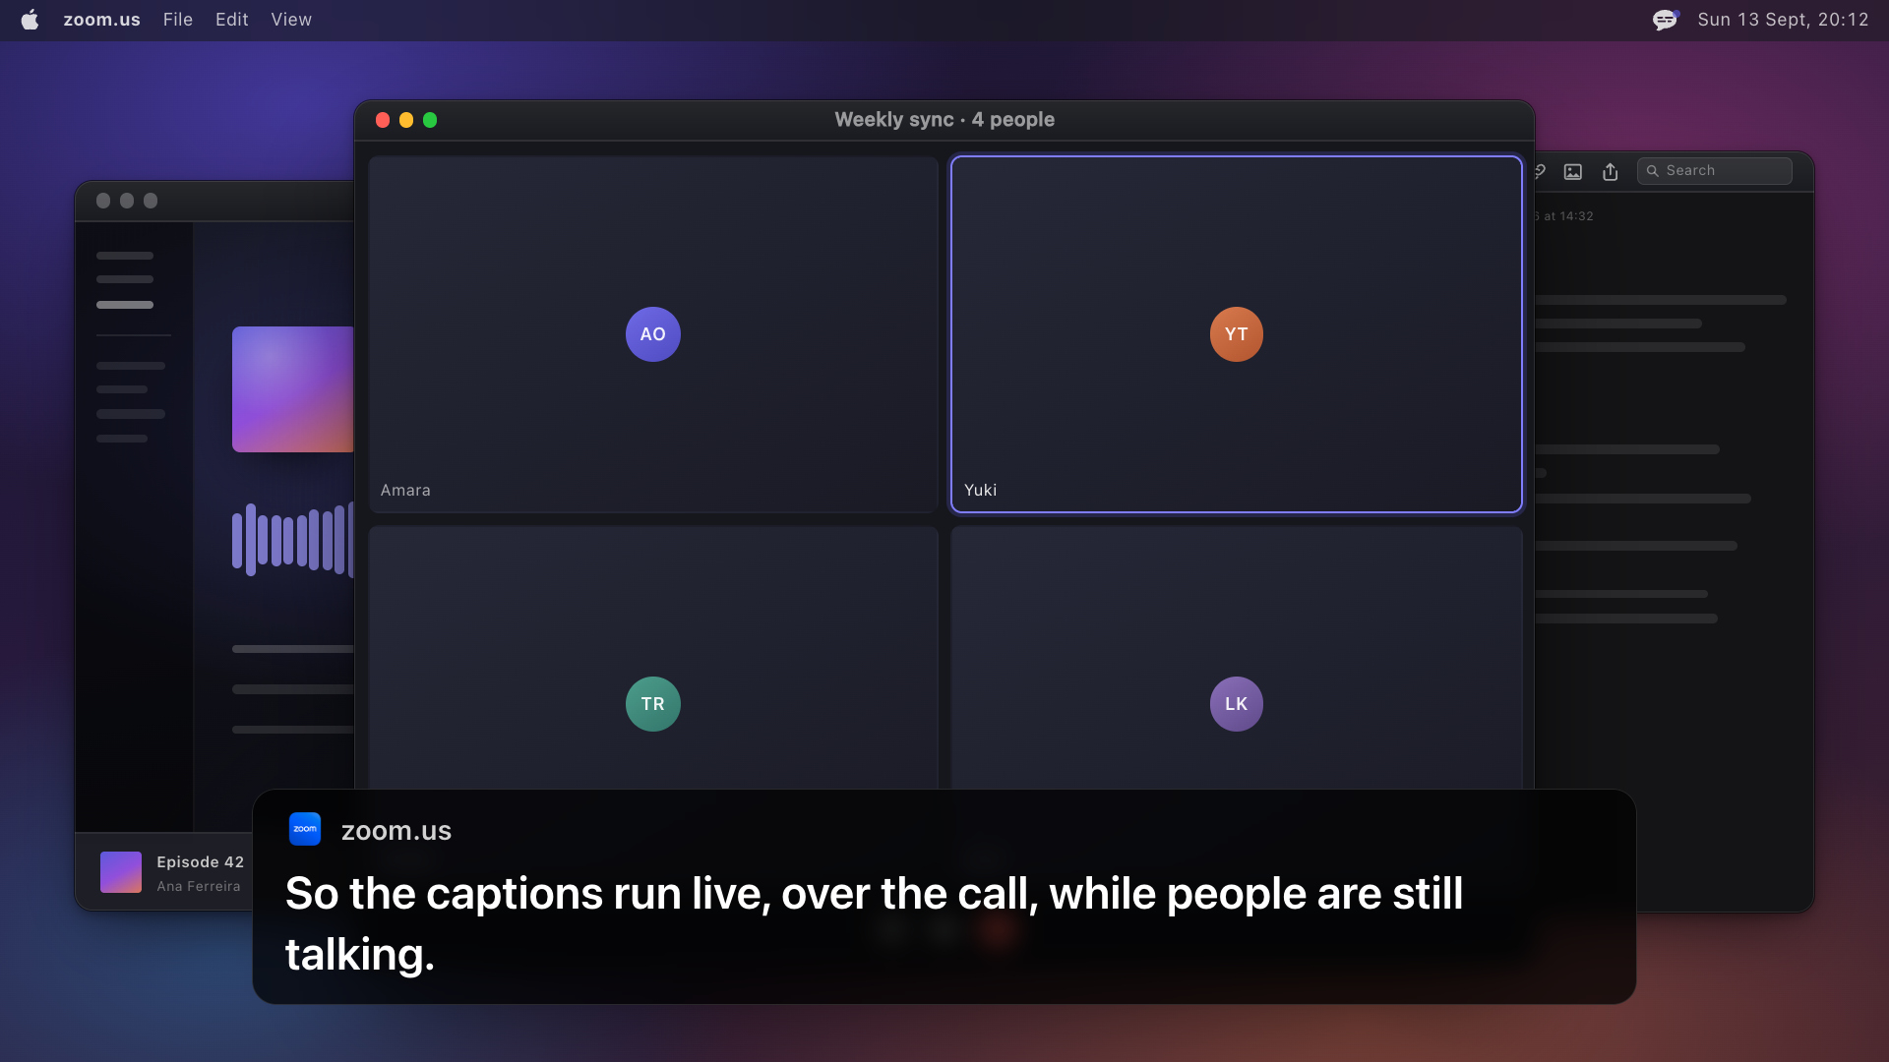Click the audio waveform in the podcast player
The height and width of the screenshot is (1062, 1889).
tap(293, 540)
